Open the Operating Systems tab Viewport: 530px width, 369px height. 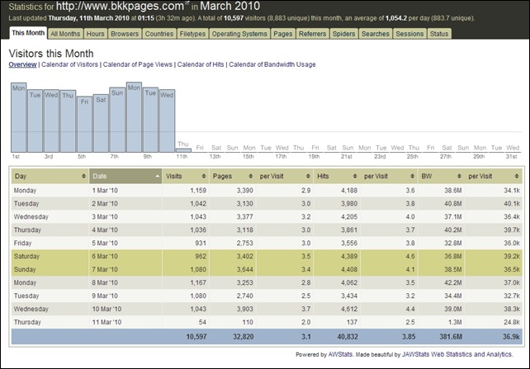point(239,34)
